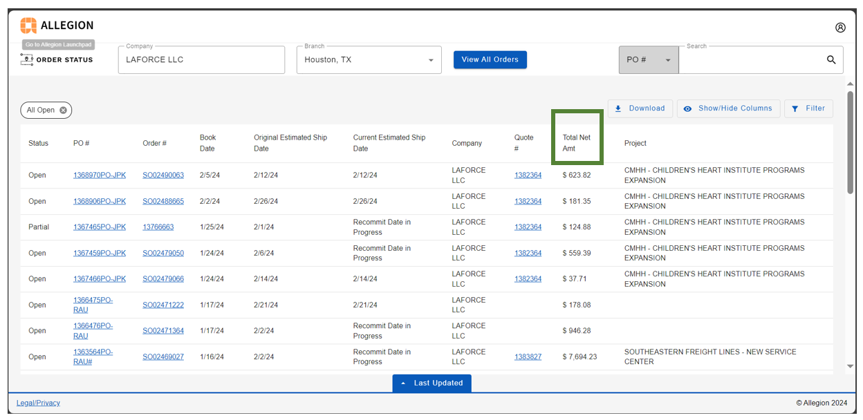Sort by the Book Date column header
The height and width of the screenshot is (420, 863).
point(208,143)
